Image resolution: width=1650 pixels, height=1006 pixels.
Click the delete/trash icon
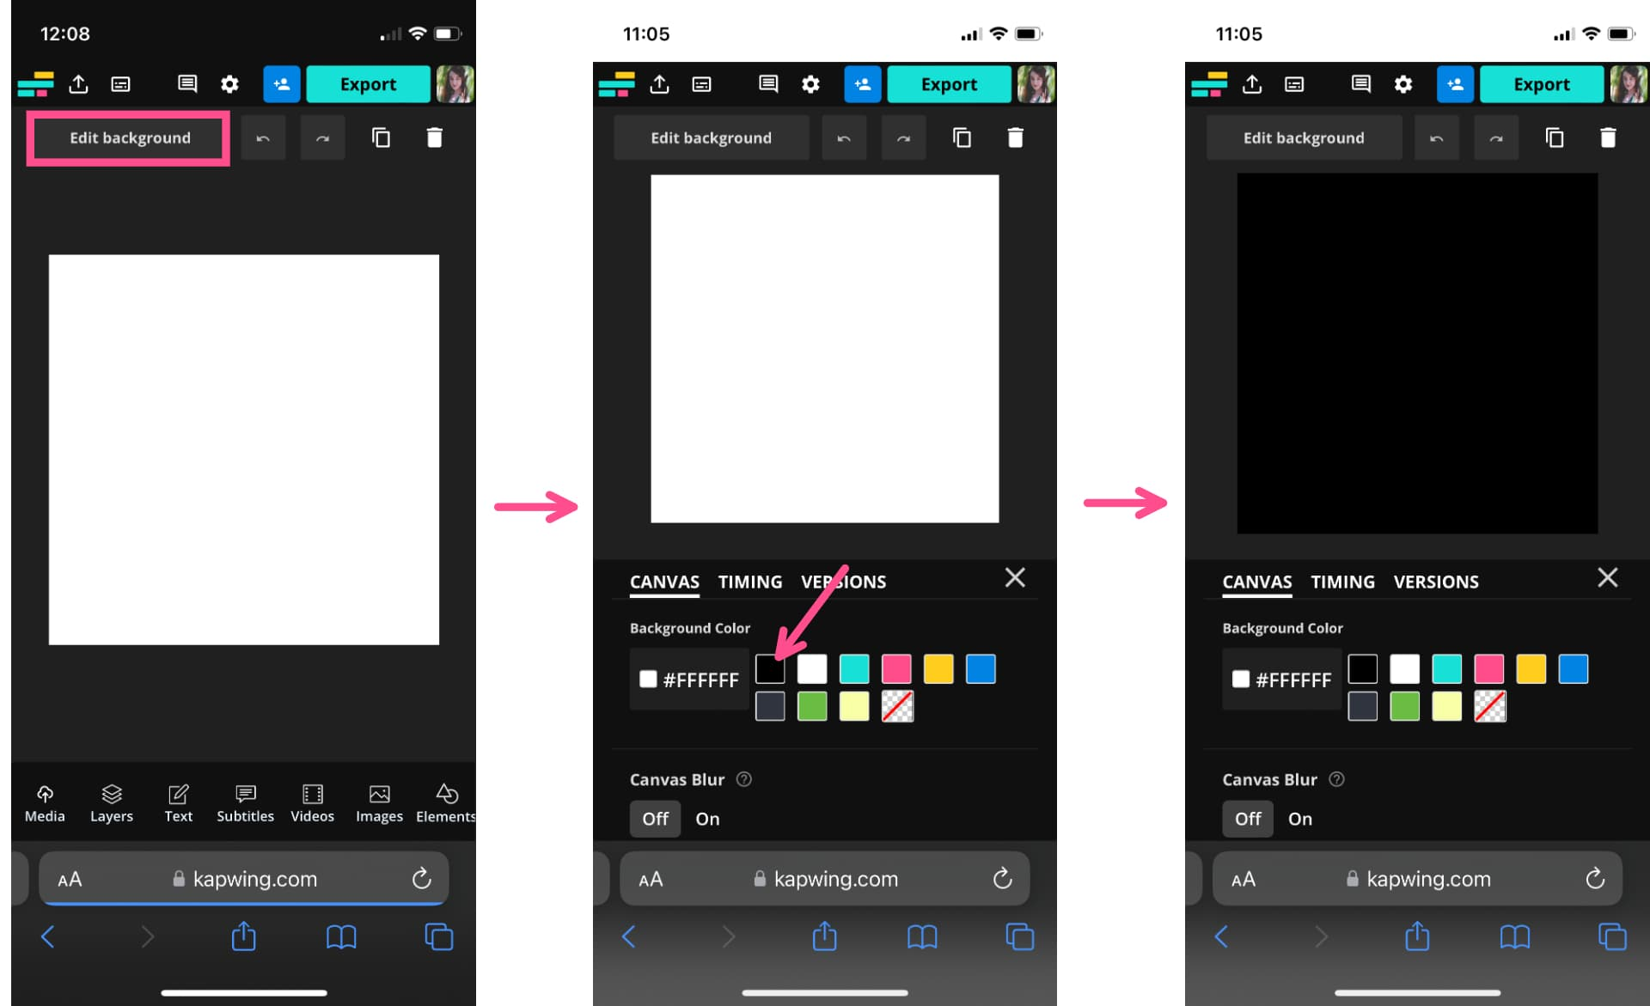(x=435, y=137)
